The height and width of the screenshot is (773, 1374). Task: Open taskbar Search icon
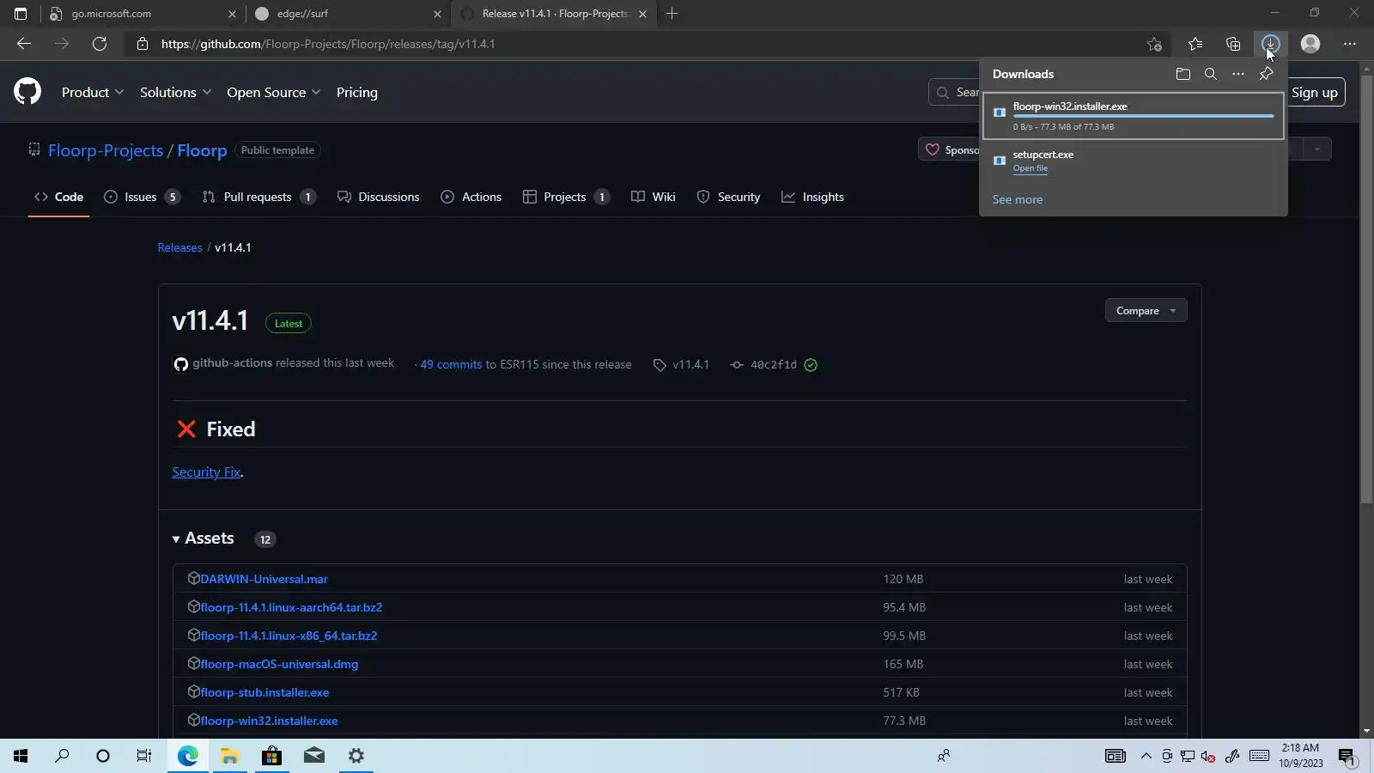click(62, 756)
